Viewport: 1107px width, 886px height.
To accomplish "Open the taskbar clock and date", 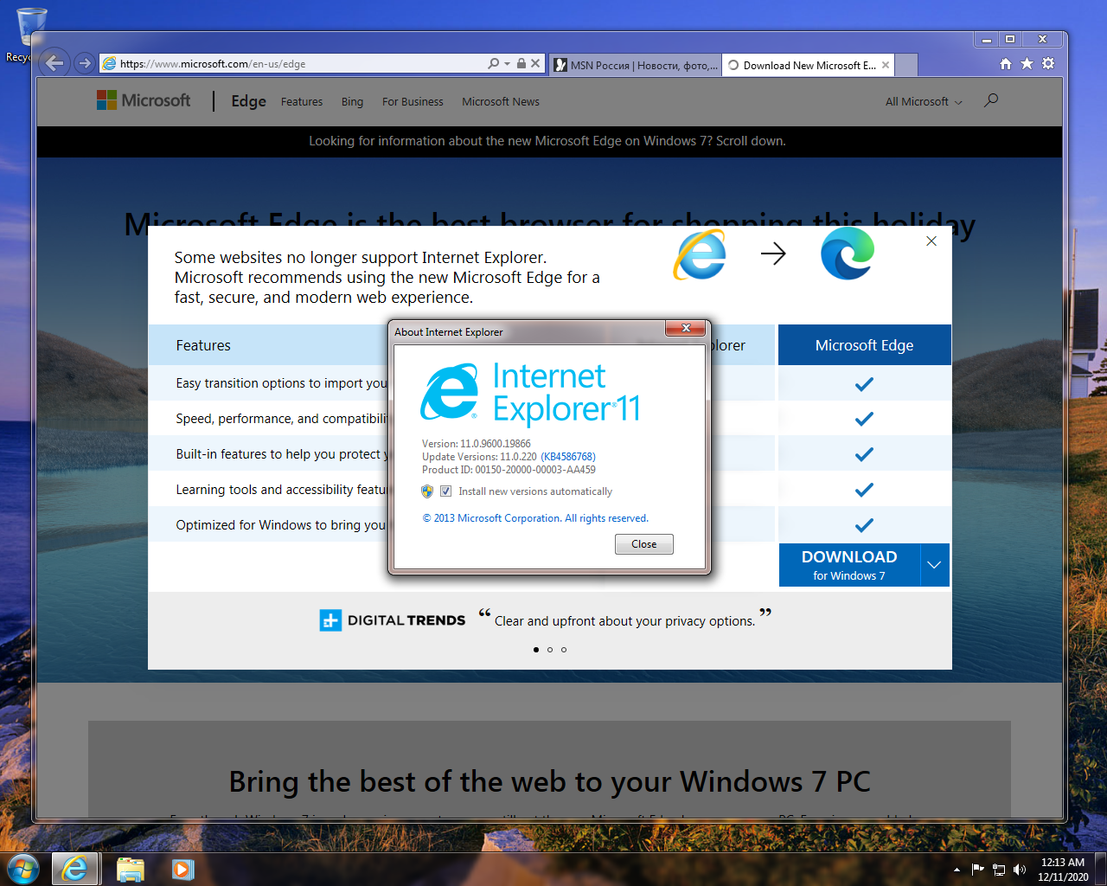I will (1063, 870).
